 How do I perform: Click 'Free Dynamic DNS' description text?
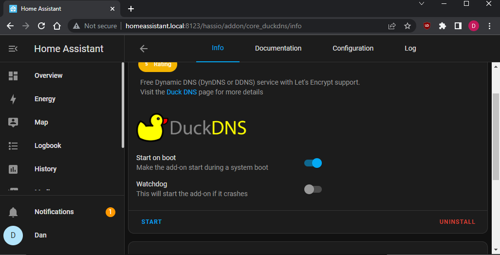click(x=250, y=83)
